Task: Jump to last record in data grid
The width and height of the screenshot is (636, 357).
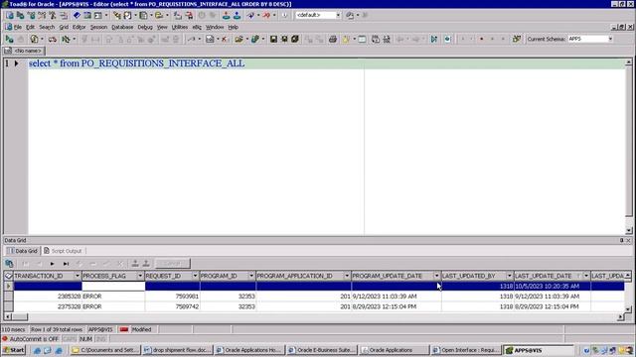Action: 66,264
